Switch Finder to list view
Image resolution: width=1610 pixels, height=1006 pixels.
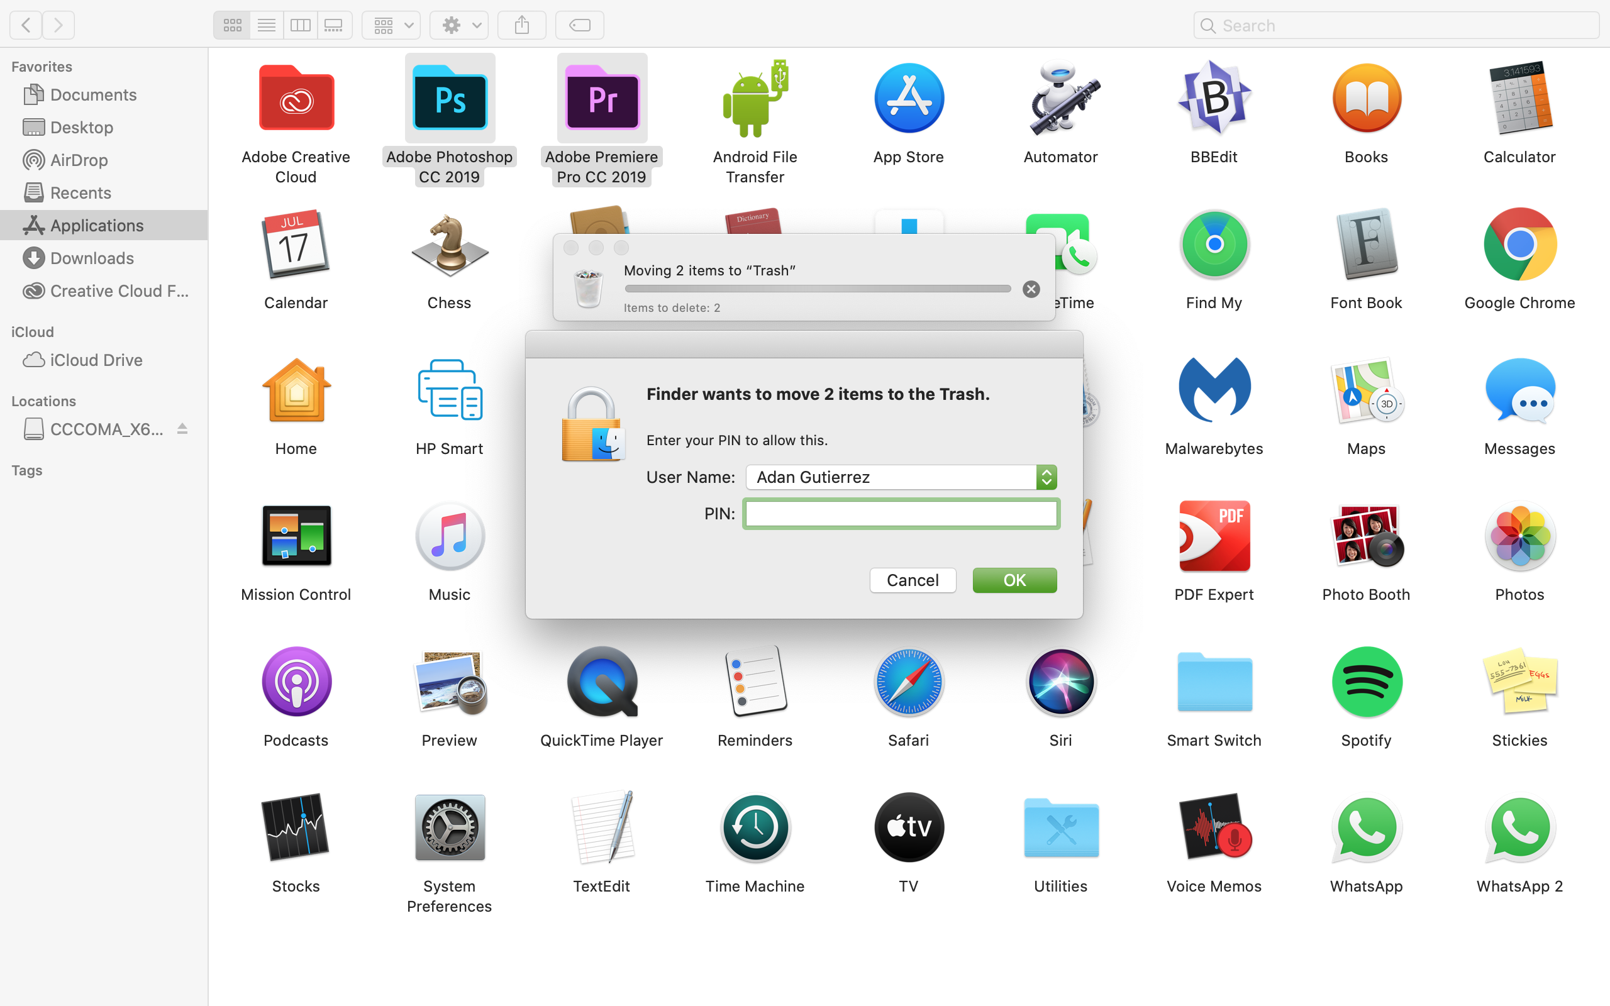tap(266, 25)
